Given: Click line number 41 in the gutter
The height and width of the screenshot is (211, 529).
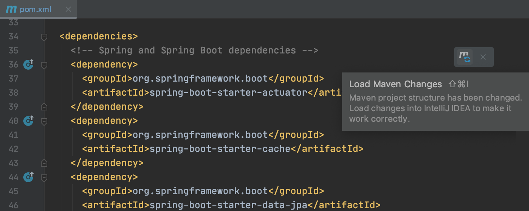Looking at the screenshot, I should [13, 135].
